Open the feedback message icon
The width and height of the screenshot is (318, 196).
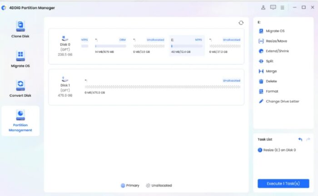(x=273, y=8)
